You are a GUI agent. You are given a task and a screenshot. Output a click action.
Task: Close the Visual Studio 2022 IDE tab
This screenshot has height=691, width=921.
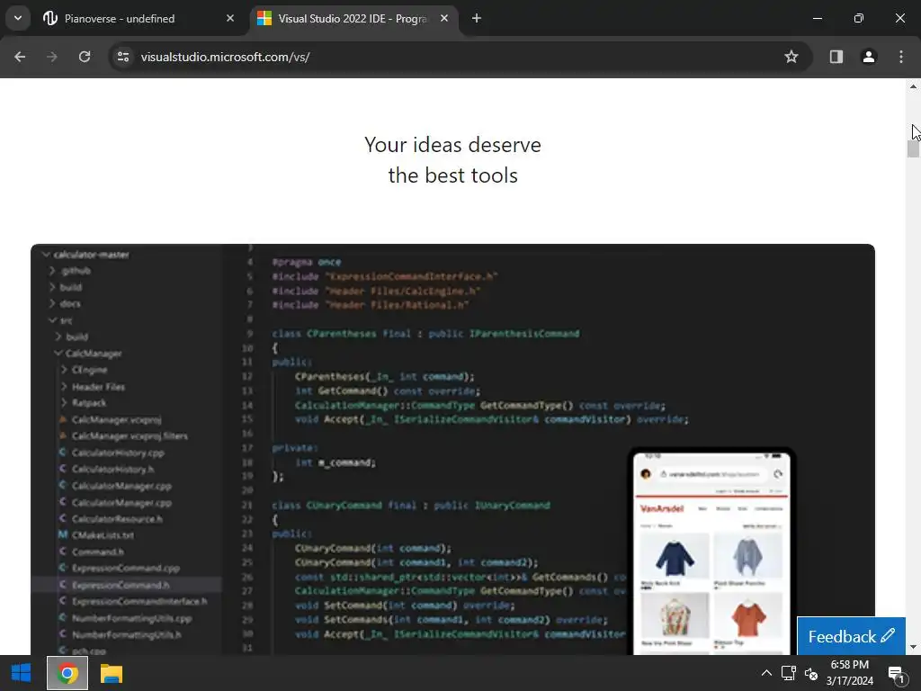point(444,18)
